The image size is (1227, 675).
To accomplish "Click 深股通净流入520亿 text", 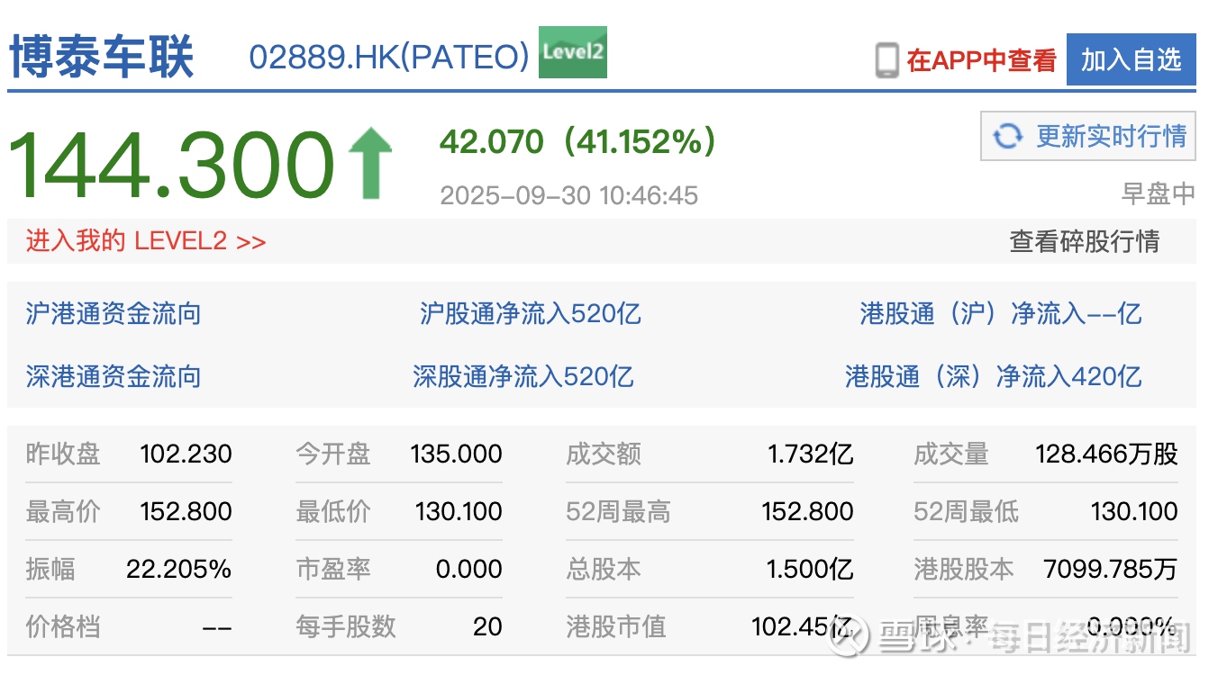I will click(523, 376).
